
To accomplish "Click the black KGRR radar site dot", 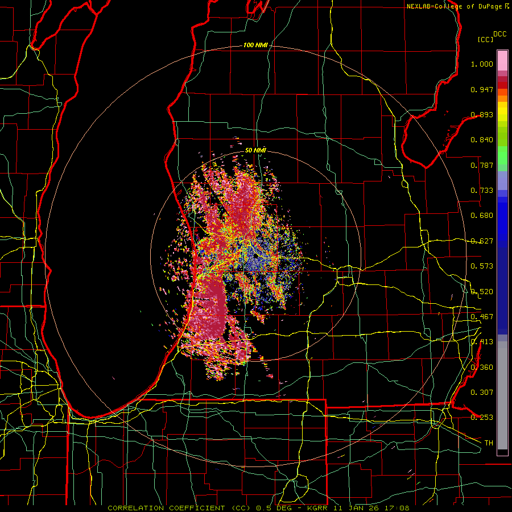I will 255,257.
